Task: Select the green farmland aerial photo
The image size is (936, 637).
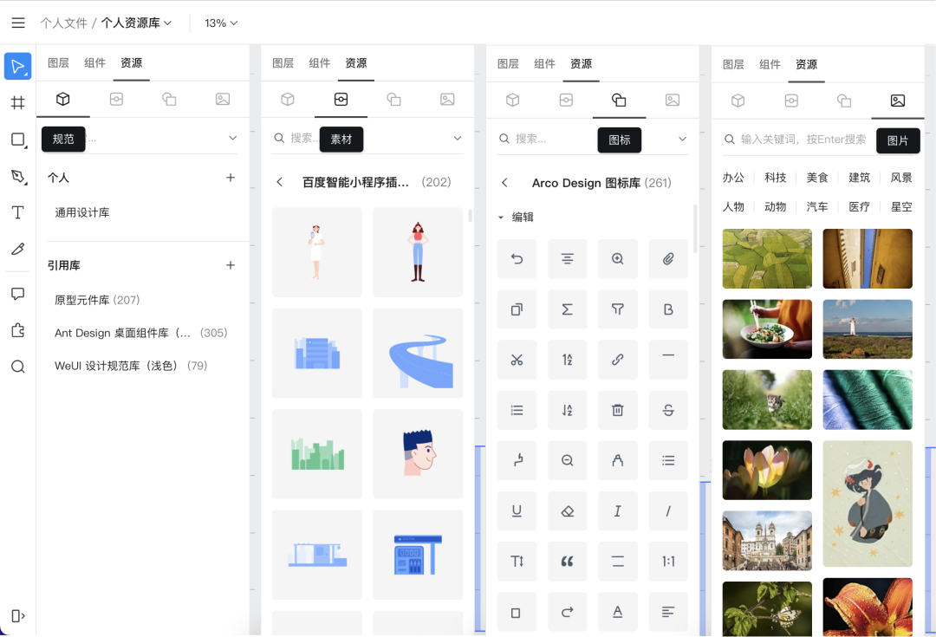Action: coord(767,258)
